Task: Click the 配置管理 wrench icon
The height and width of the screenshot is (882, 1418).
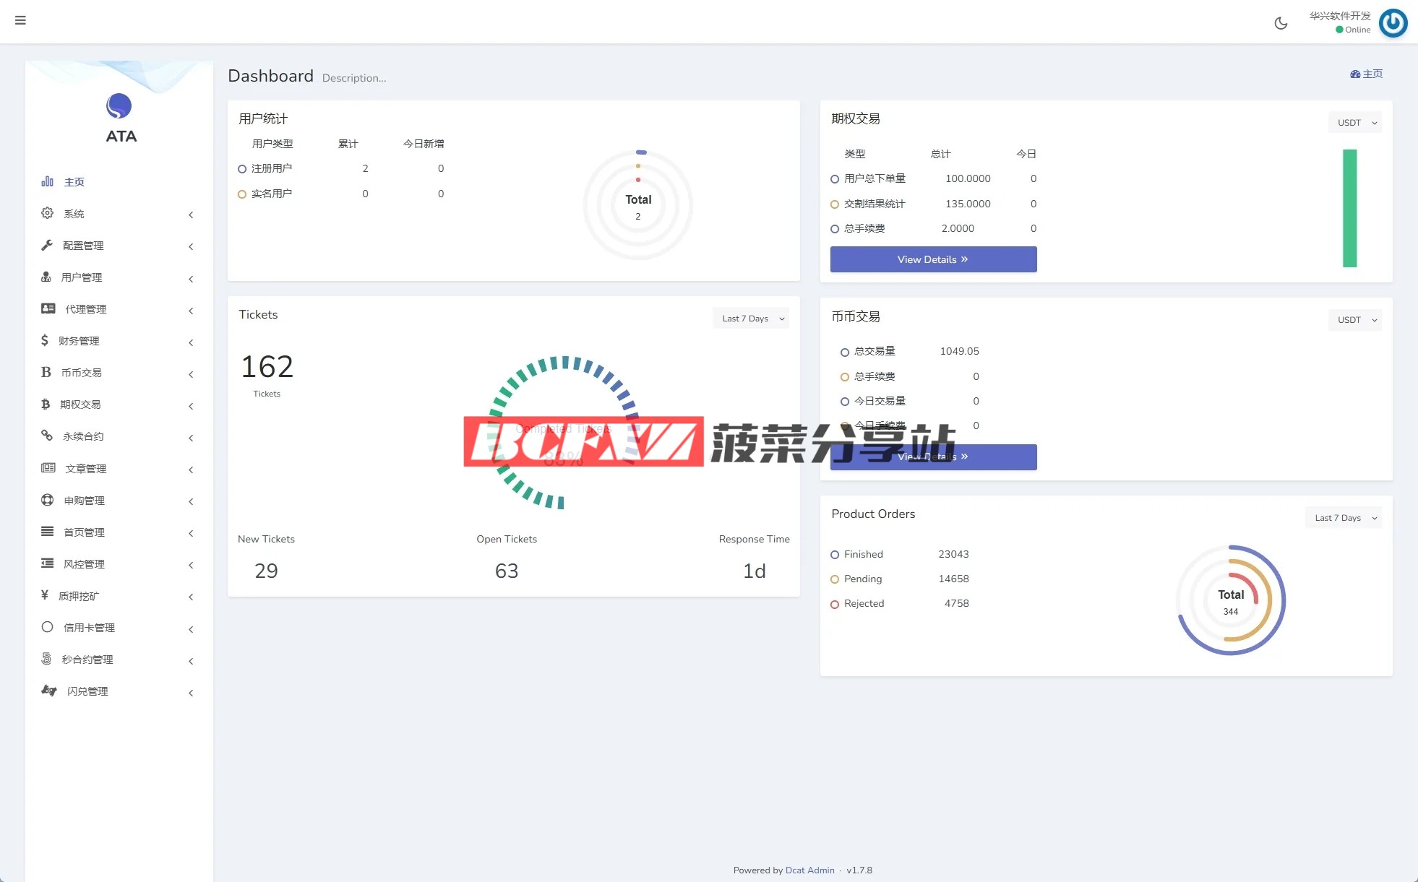Action: [47, 245]
